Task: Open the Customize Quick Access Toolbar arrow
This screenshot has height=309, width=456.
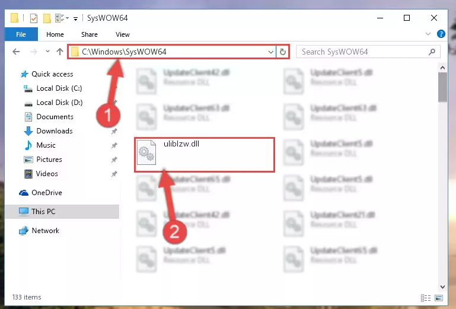Action: [x=75, y=19]
